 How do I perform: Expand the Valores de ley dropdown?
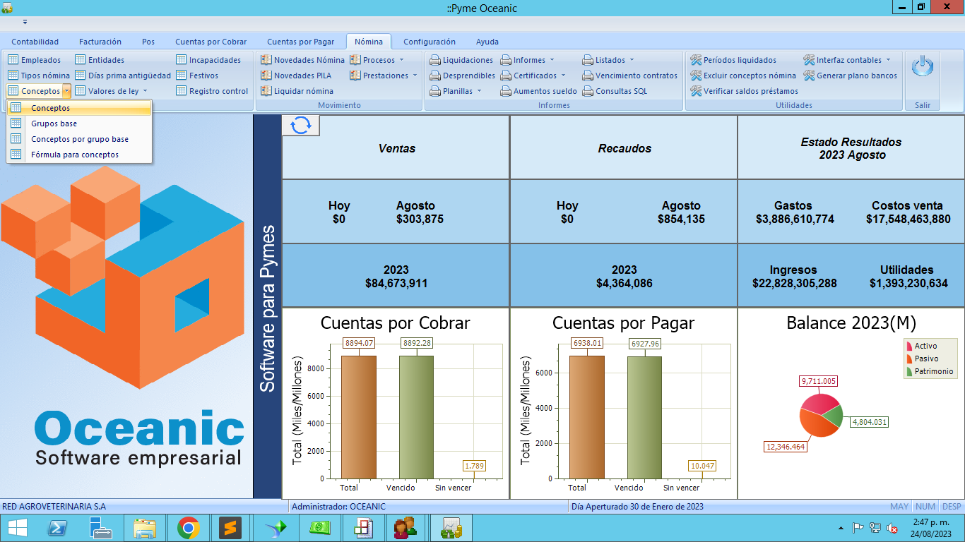tap(112, 91)
